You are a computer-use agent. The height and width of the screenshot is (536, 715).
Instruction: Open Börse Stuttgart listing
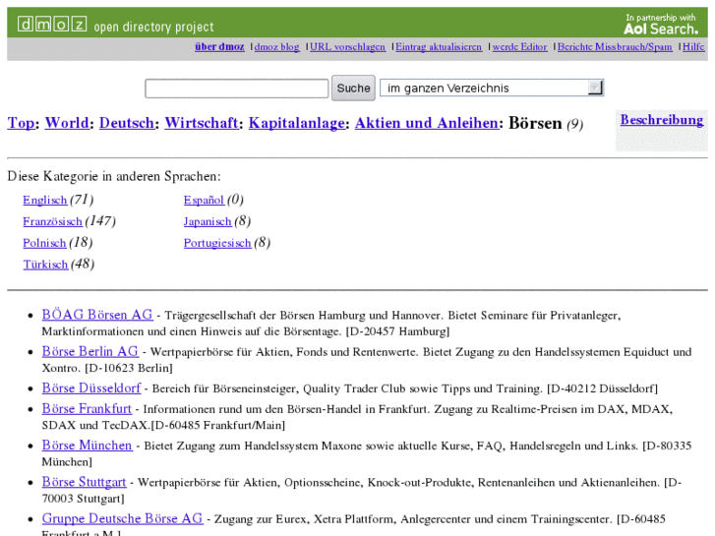click(84, 482)
